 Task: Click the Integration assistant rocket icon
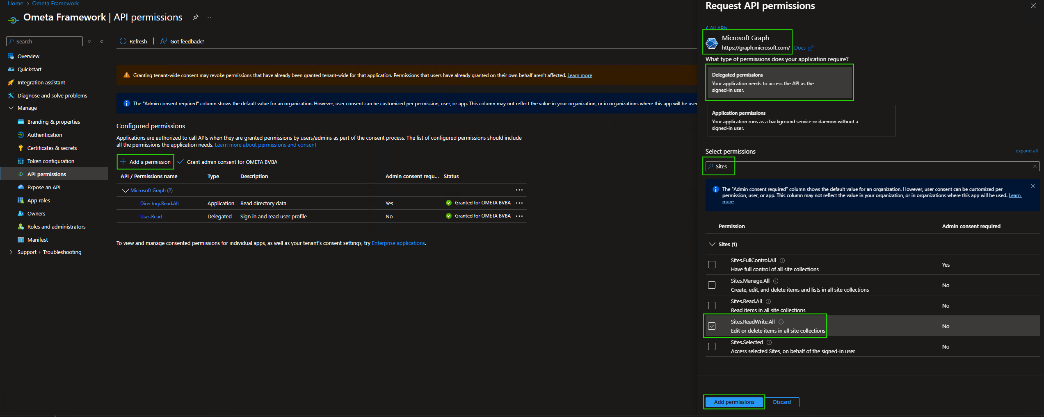[x=11, y=82]
